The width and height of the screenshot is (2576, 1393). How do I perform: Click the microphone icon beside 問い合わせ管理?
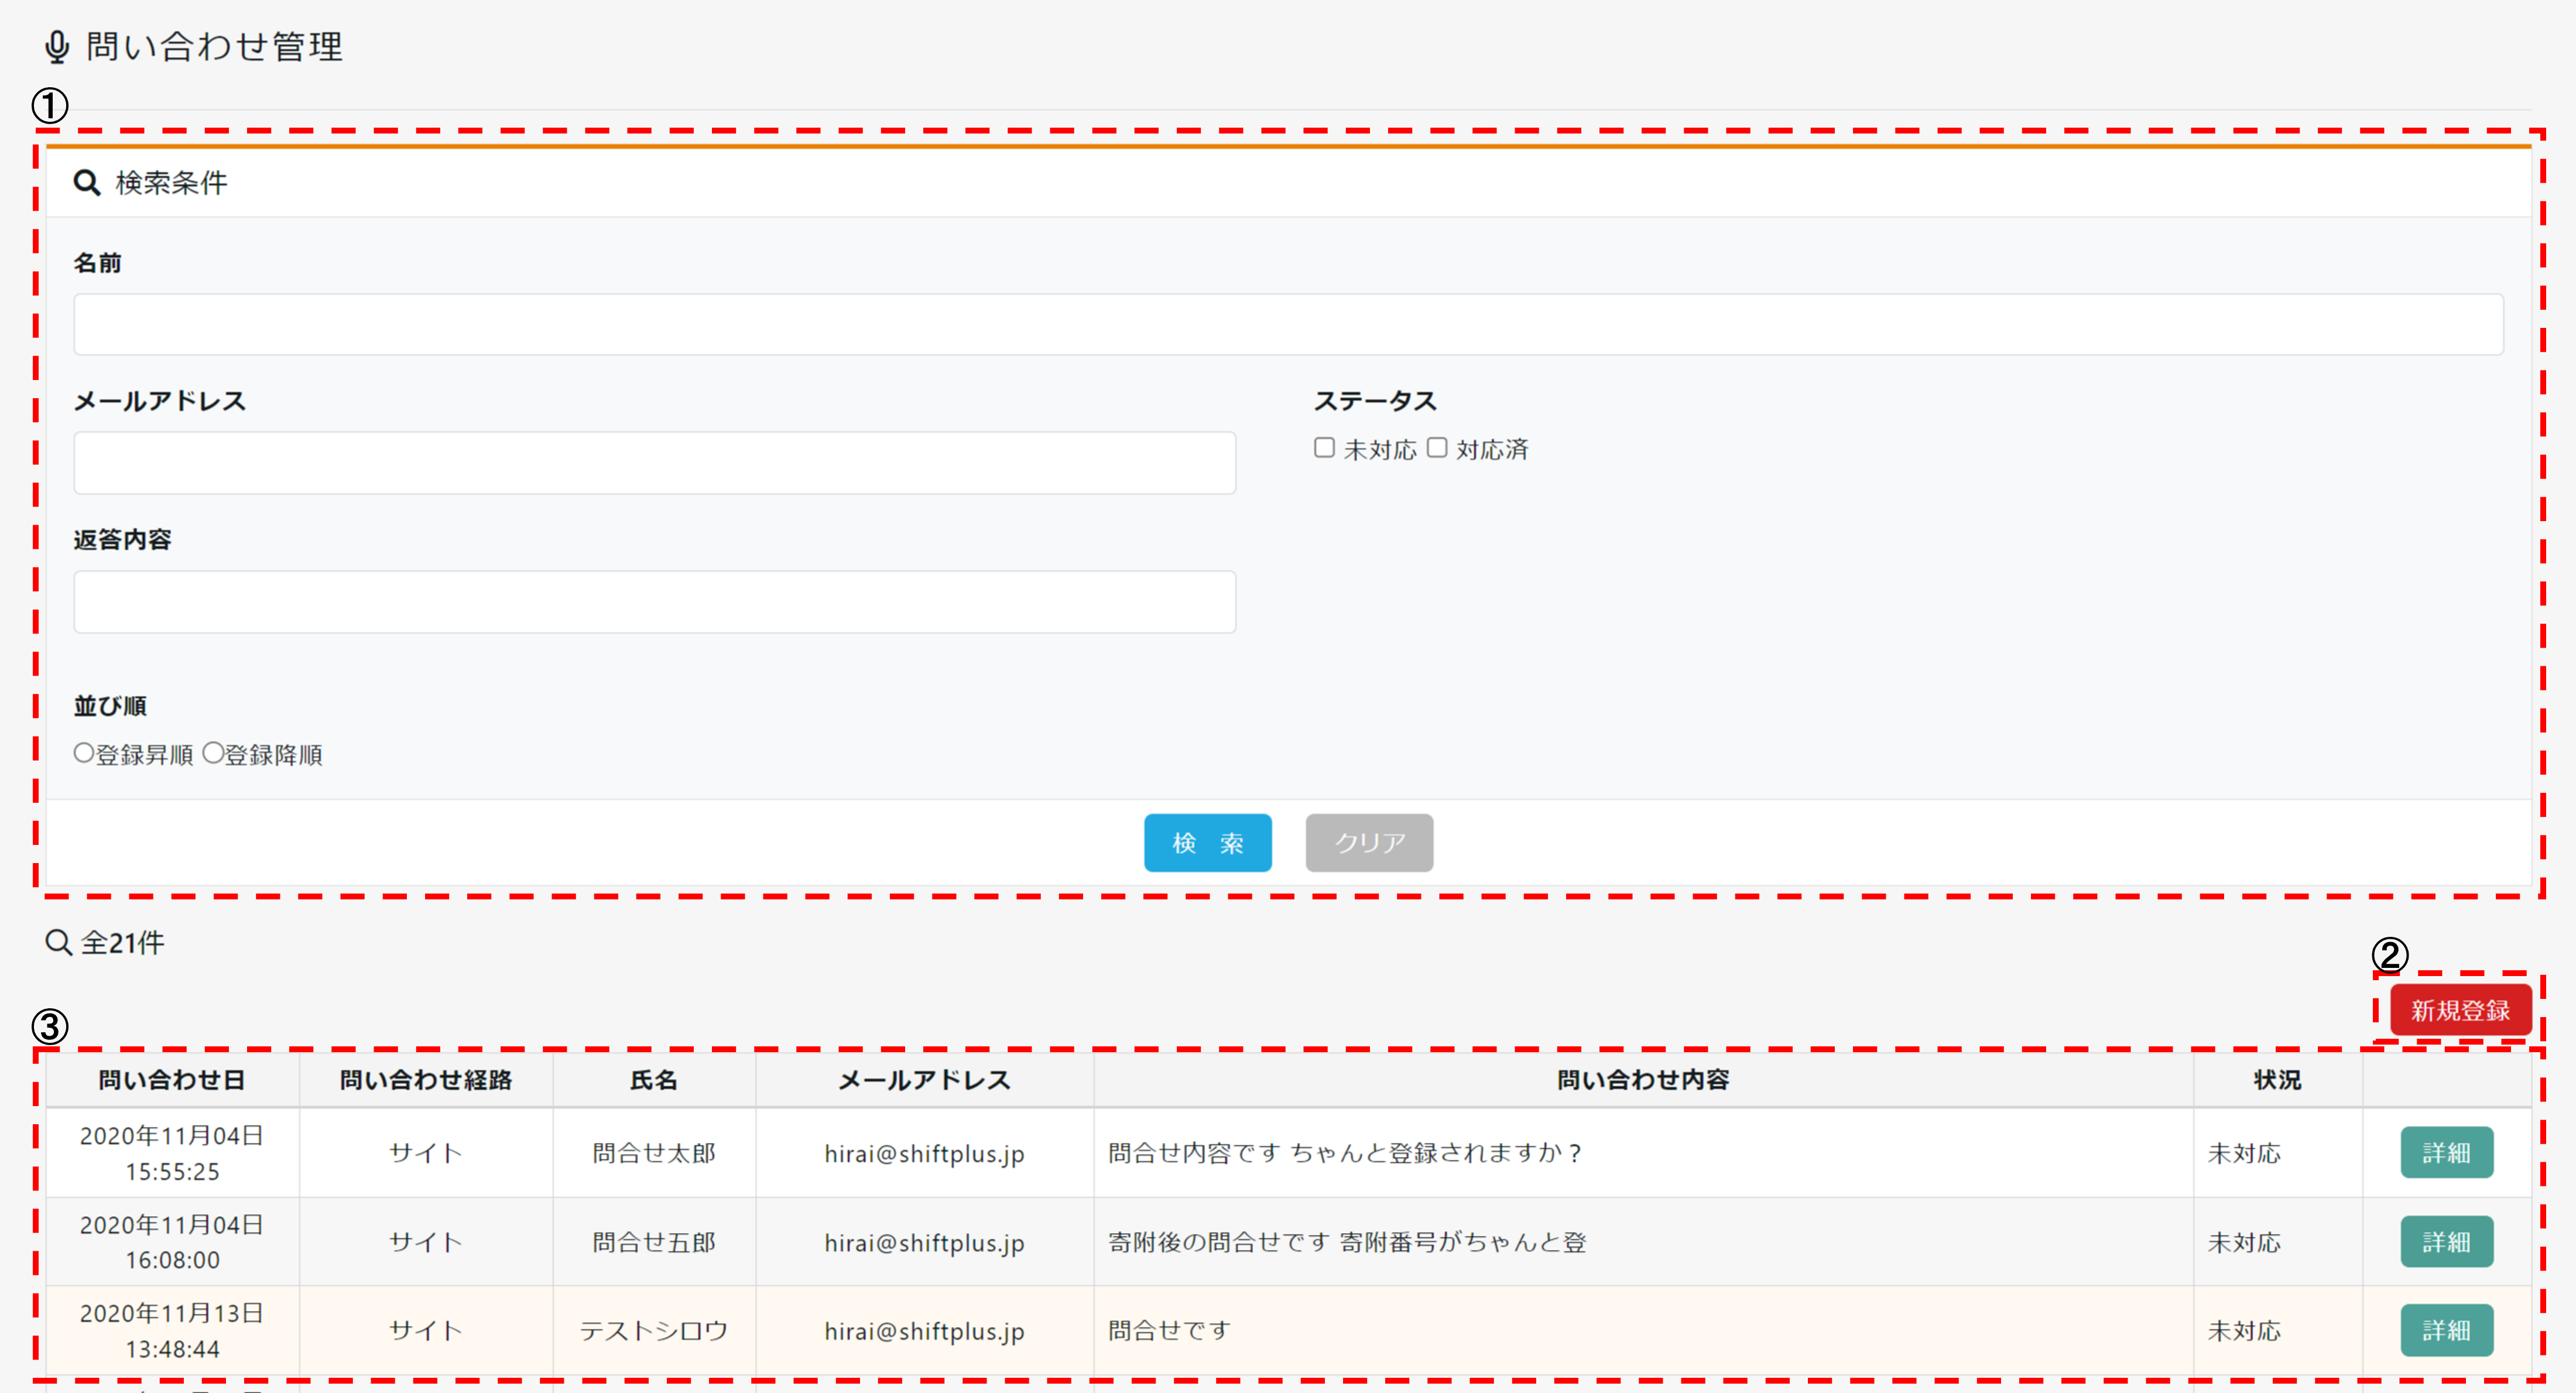coord(57,47)
